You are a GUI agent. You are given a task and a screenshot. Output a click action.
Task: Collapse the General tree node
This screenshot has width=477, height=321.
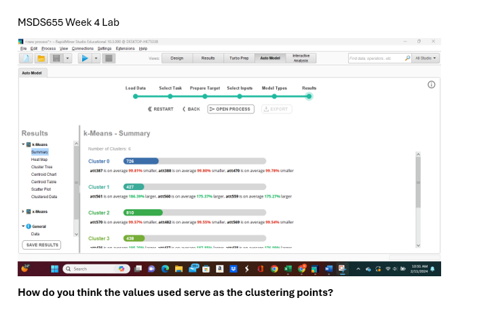pos(23,226)
